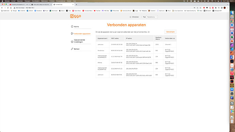Open the Archief menu
The height and width of the screenshot is (132, 235).
pyautogui.click(x=13, y=1)
